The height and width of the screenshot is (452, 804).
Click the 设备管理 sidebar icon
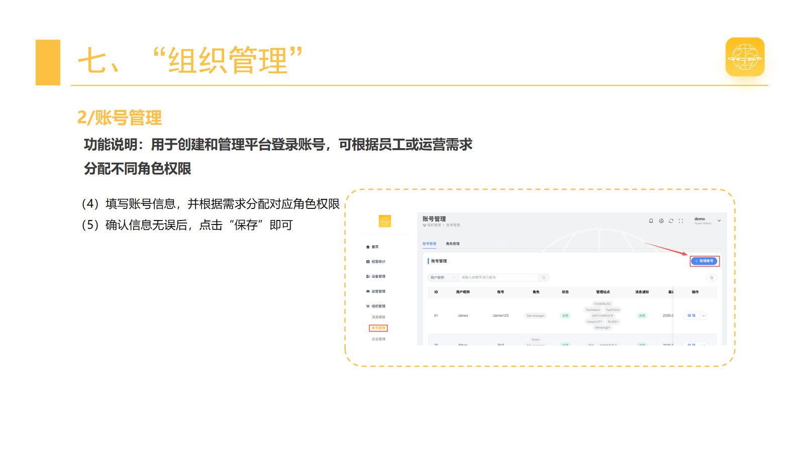coord(368,277)
